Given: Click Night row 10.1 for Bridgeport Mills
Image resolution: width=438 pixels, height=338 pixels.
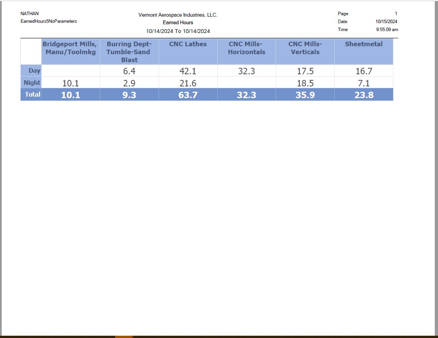Looking at the screenshot, I should coord(71,83).
